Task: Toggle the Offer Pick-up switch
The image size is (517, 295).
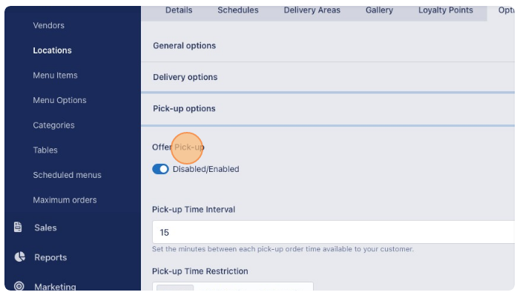Action: pos(160,169)
